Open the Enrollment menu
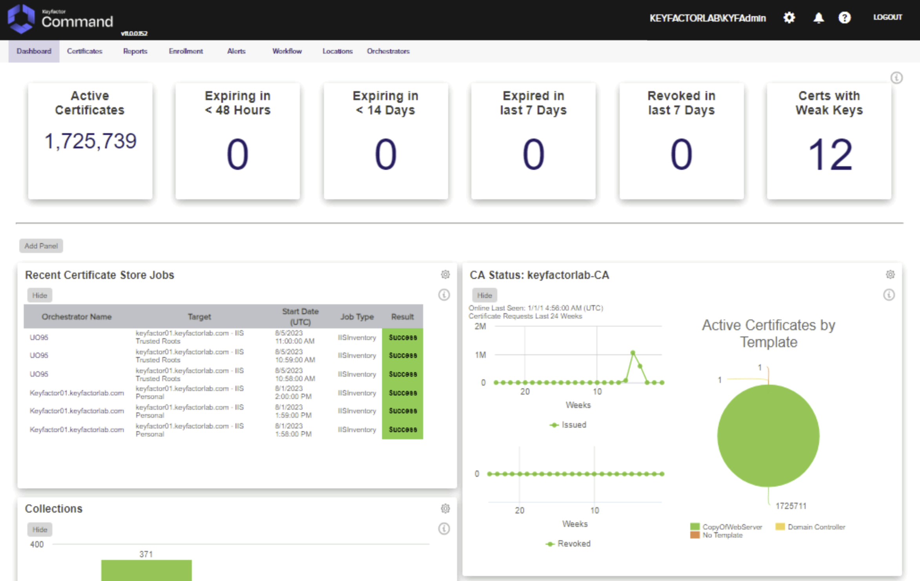Image resolution: width=920 pixels, height=581 pixels. [186, 51]
